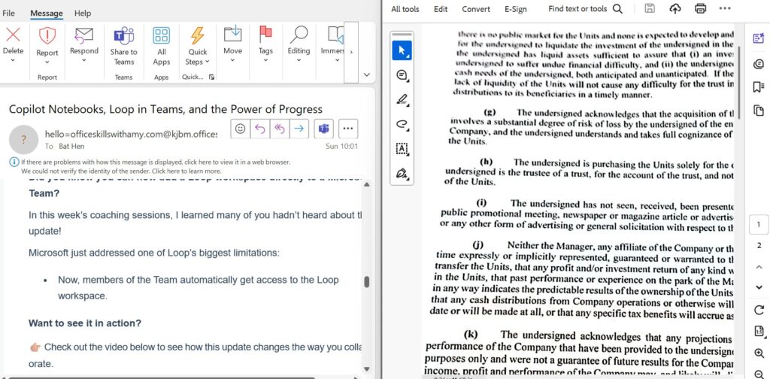React to the email with emoji button
This screenshot has height=379, width=770.
coord(240,129)
